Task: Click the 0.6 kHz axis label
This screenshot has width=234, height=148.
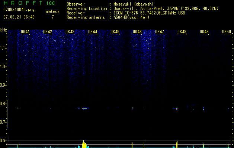Action: pos(3,141)
